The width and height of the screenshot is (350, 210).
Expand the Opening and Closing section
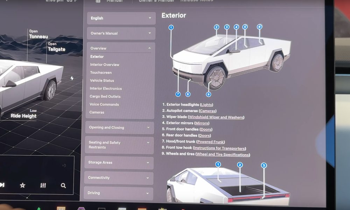(120, 127)
